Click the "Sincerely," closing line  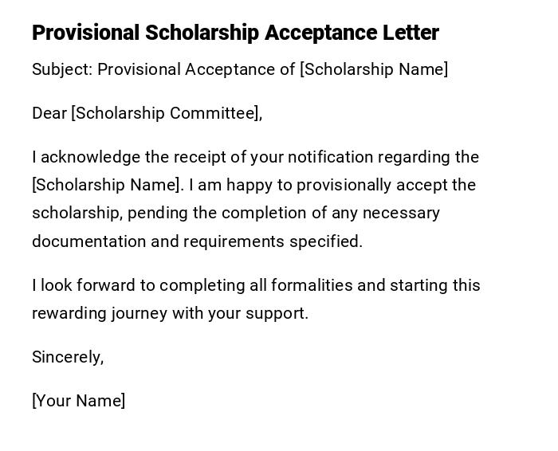(x=68, y=357)
